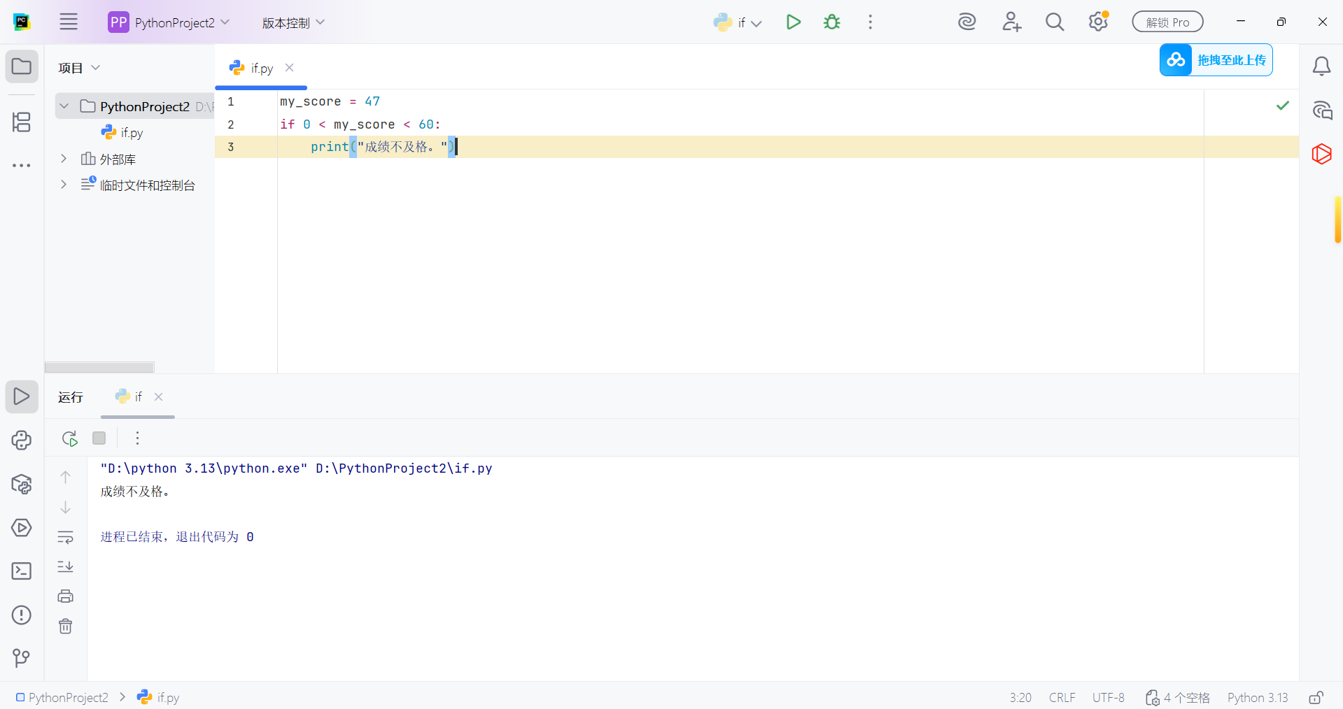Open more run actions menu in title bar
1343x709 pixels.
coord(870,22)
